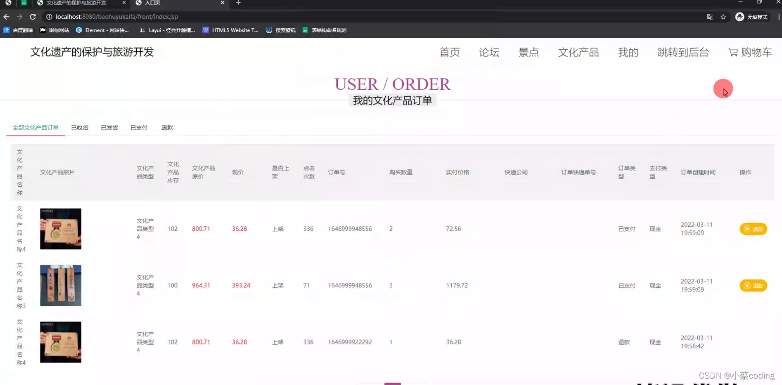Open the 购物车 shopping cart
This screenshot has height=385, width=782.
click(750, 53)
